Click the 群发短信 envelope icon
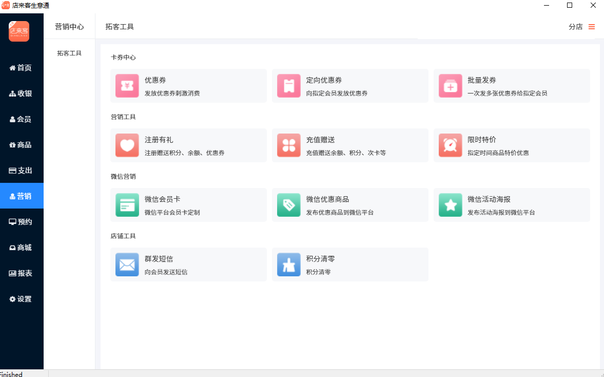This screenshot has height=377, width=604. click(x=127, y=265)
